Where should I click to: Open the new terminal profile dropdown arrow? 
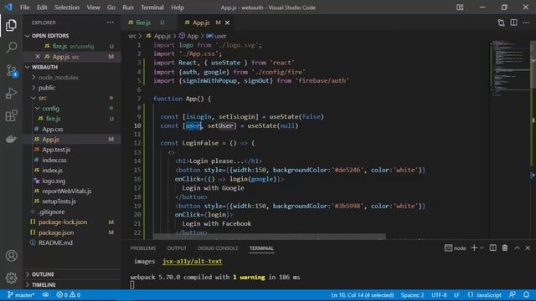point(482,247)
